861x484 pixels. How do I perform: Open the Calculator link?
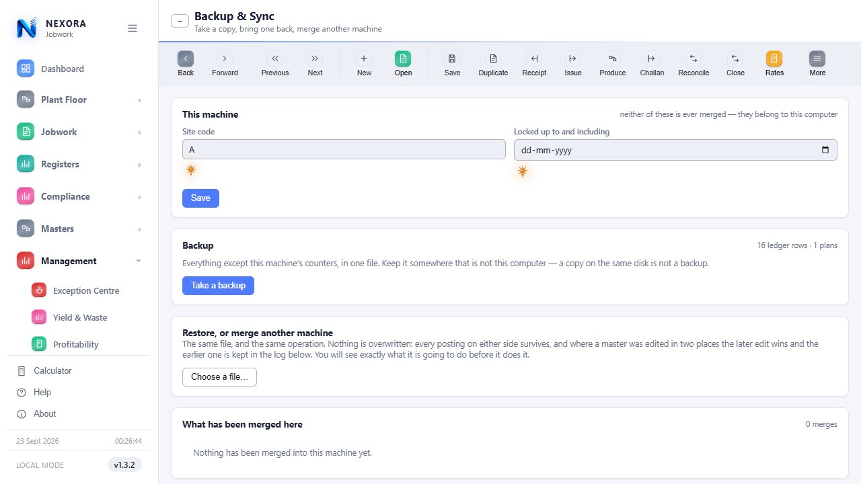79,370
